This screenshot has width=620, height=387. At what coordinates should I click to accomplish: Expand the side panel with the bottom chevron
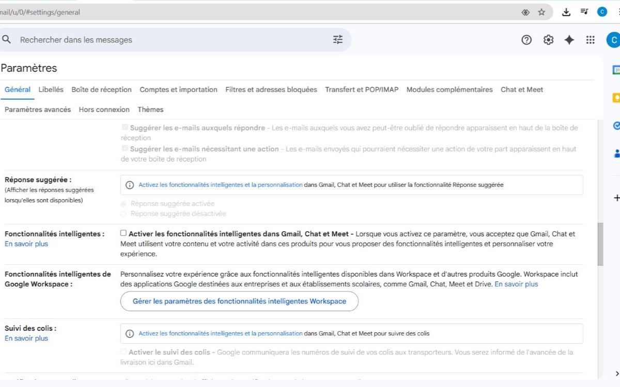click(x=616, y=373)
